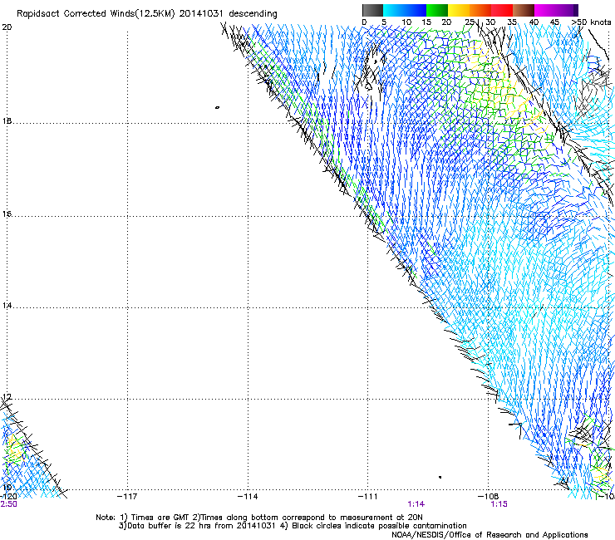Click the dark blue 10-15 knots legend band
This screenshot has width=615, height=540.
(416, 10)
